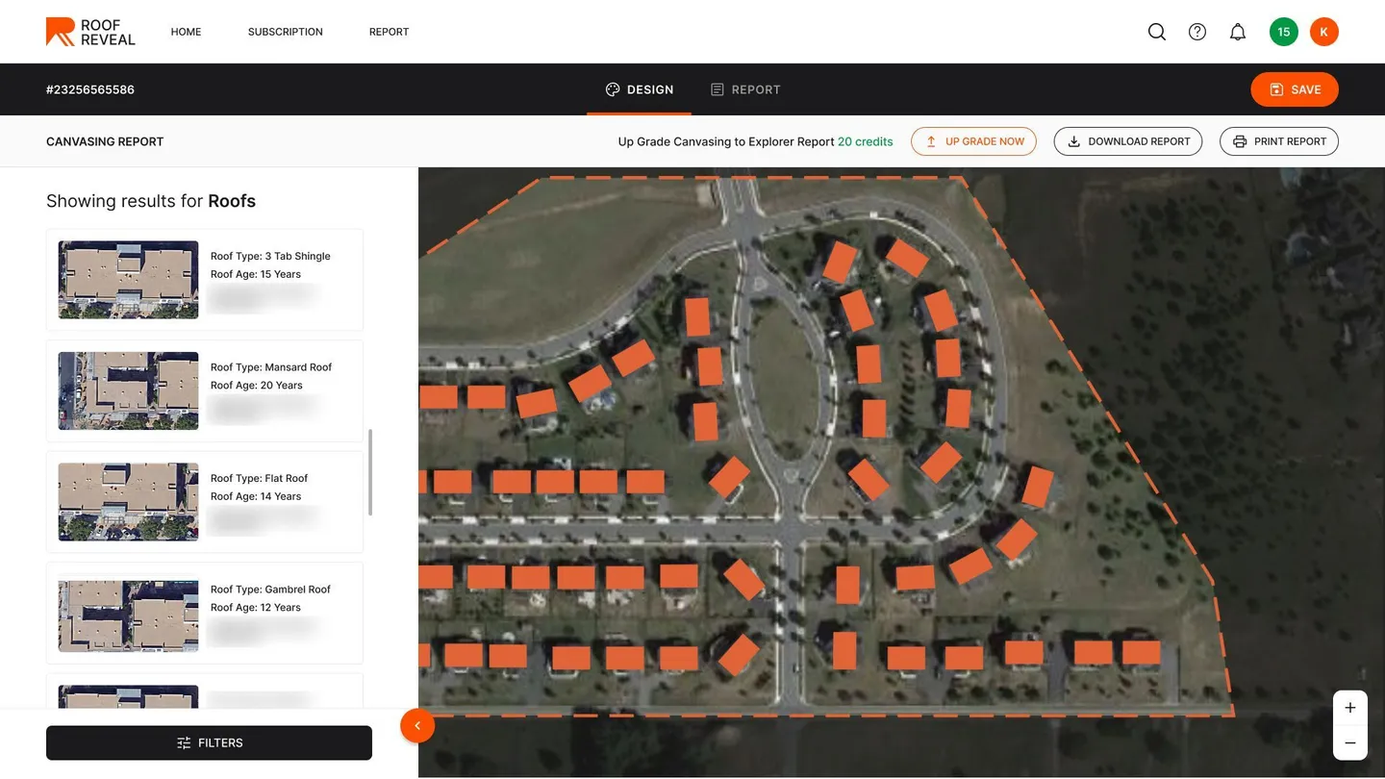Click the Print Report button
This screenshot has height=779, width=1385.
click(x=1279, y=141)
